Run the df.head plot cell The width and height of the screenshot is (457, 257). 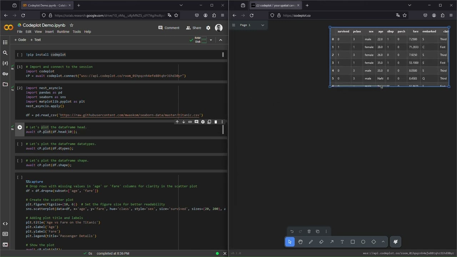click(20, 127)
